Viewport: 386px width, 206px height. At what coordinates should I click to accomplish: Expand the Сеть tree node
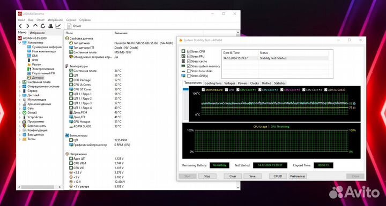click(20, 109)
